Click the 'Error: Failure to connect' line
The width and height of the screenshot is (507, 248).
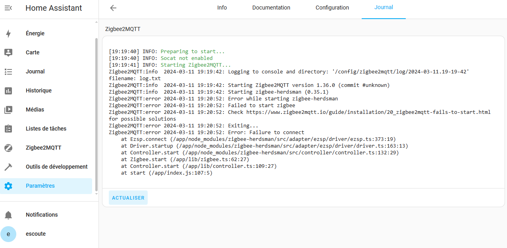pos(206,133)
